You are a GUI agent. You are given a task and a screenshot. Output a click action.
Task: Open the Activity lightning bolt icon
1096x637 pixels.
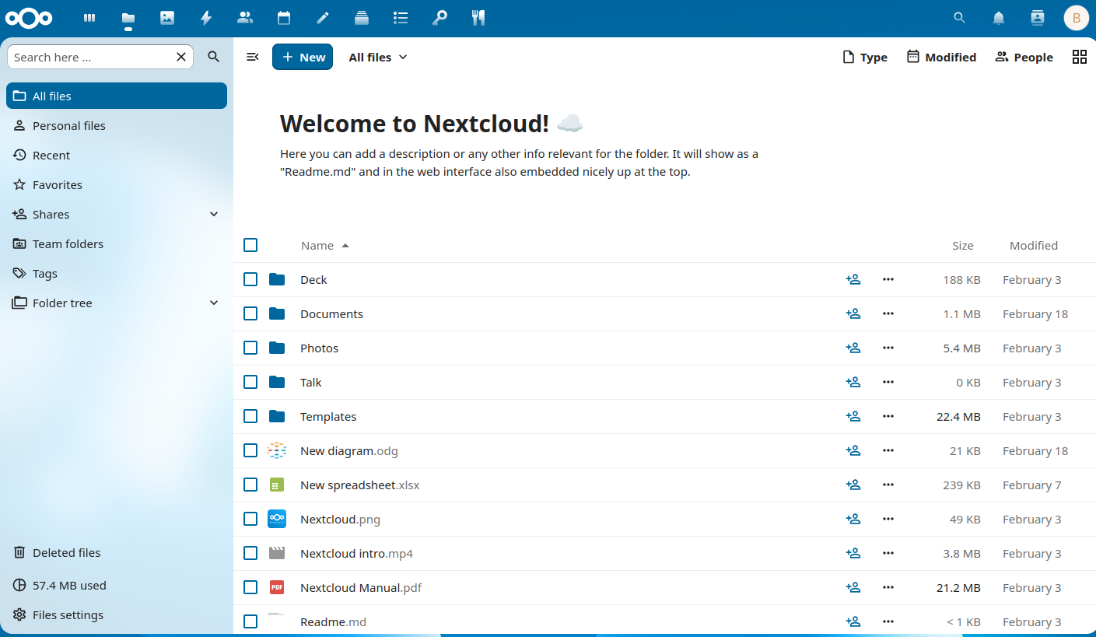206,18
